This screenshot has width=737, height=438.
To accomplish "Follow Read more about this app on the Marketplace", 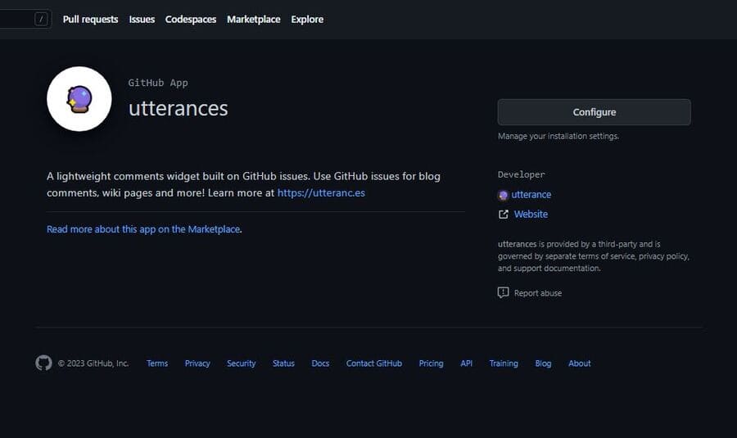I will [143, 229].
